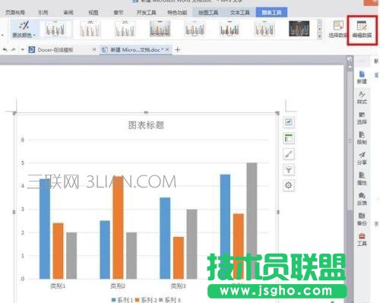Screen dimensions: 380x303
Task: Select the dark-background chart style thumbnail
Action: pyautogui.click(x=299, y=29)
